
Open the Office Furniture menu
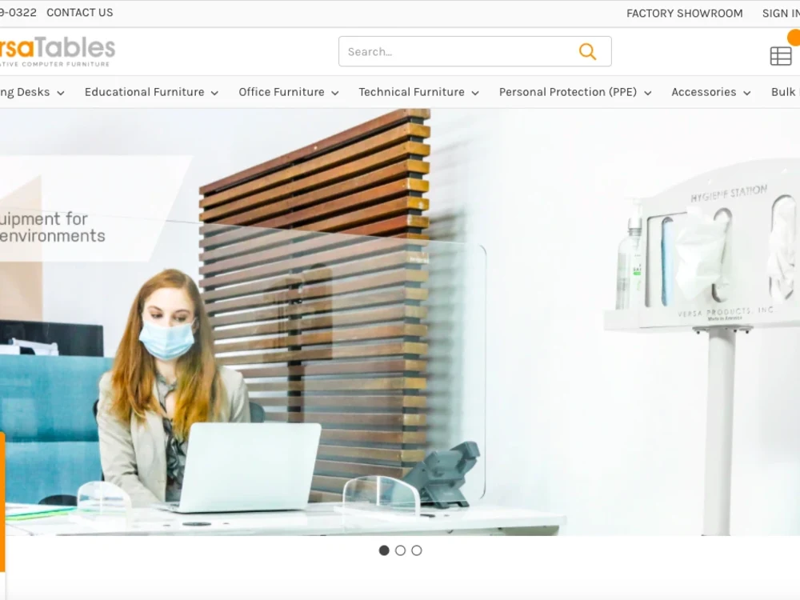pyautogui.click(x=282, y=92)
